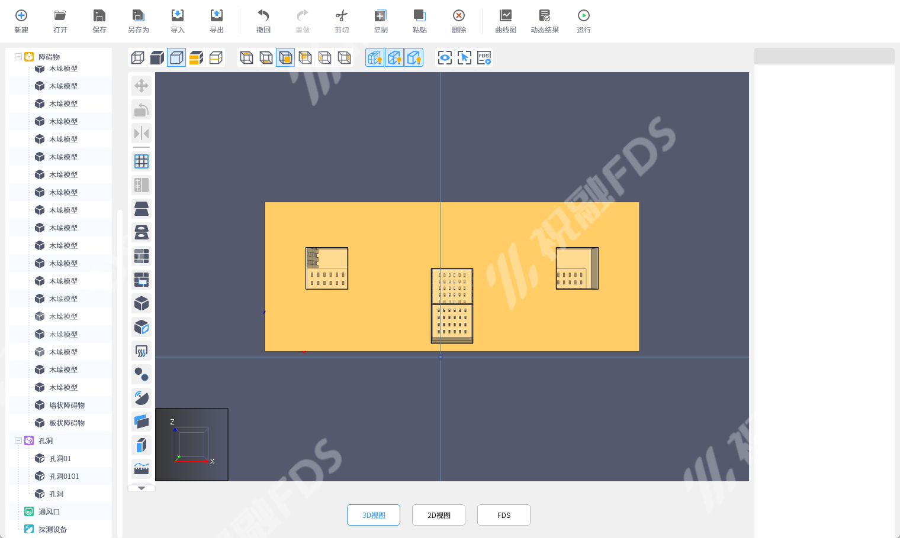The height and width of the screenshot is (538, 900).
Task: Select the cube slice-line display mode
Action: point(216,57)
